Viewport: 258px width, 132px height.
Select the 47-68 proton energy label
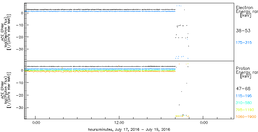[243, 89]
